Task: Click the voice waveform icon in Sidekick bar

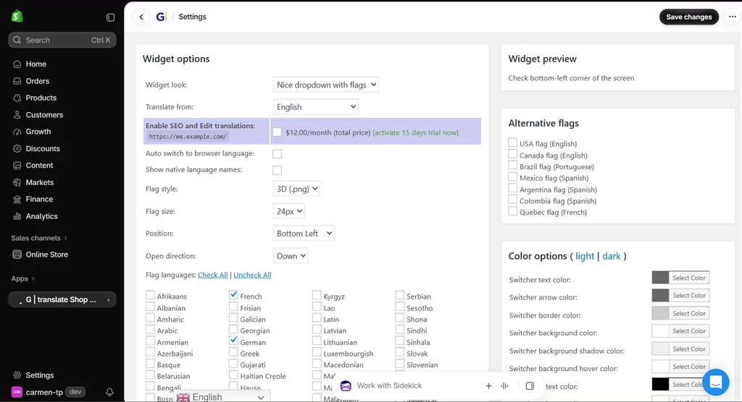Action: (x=505, y=386)
